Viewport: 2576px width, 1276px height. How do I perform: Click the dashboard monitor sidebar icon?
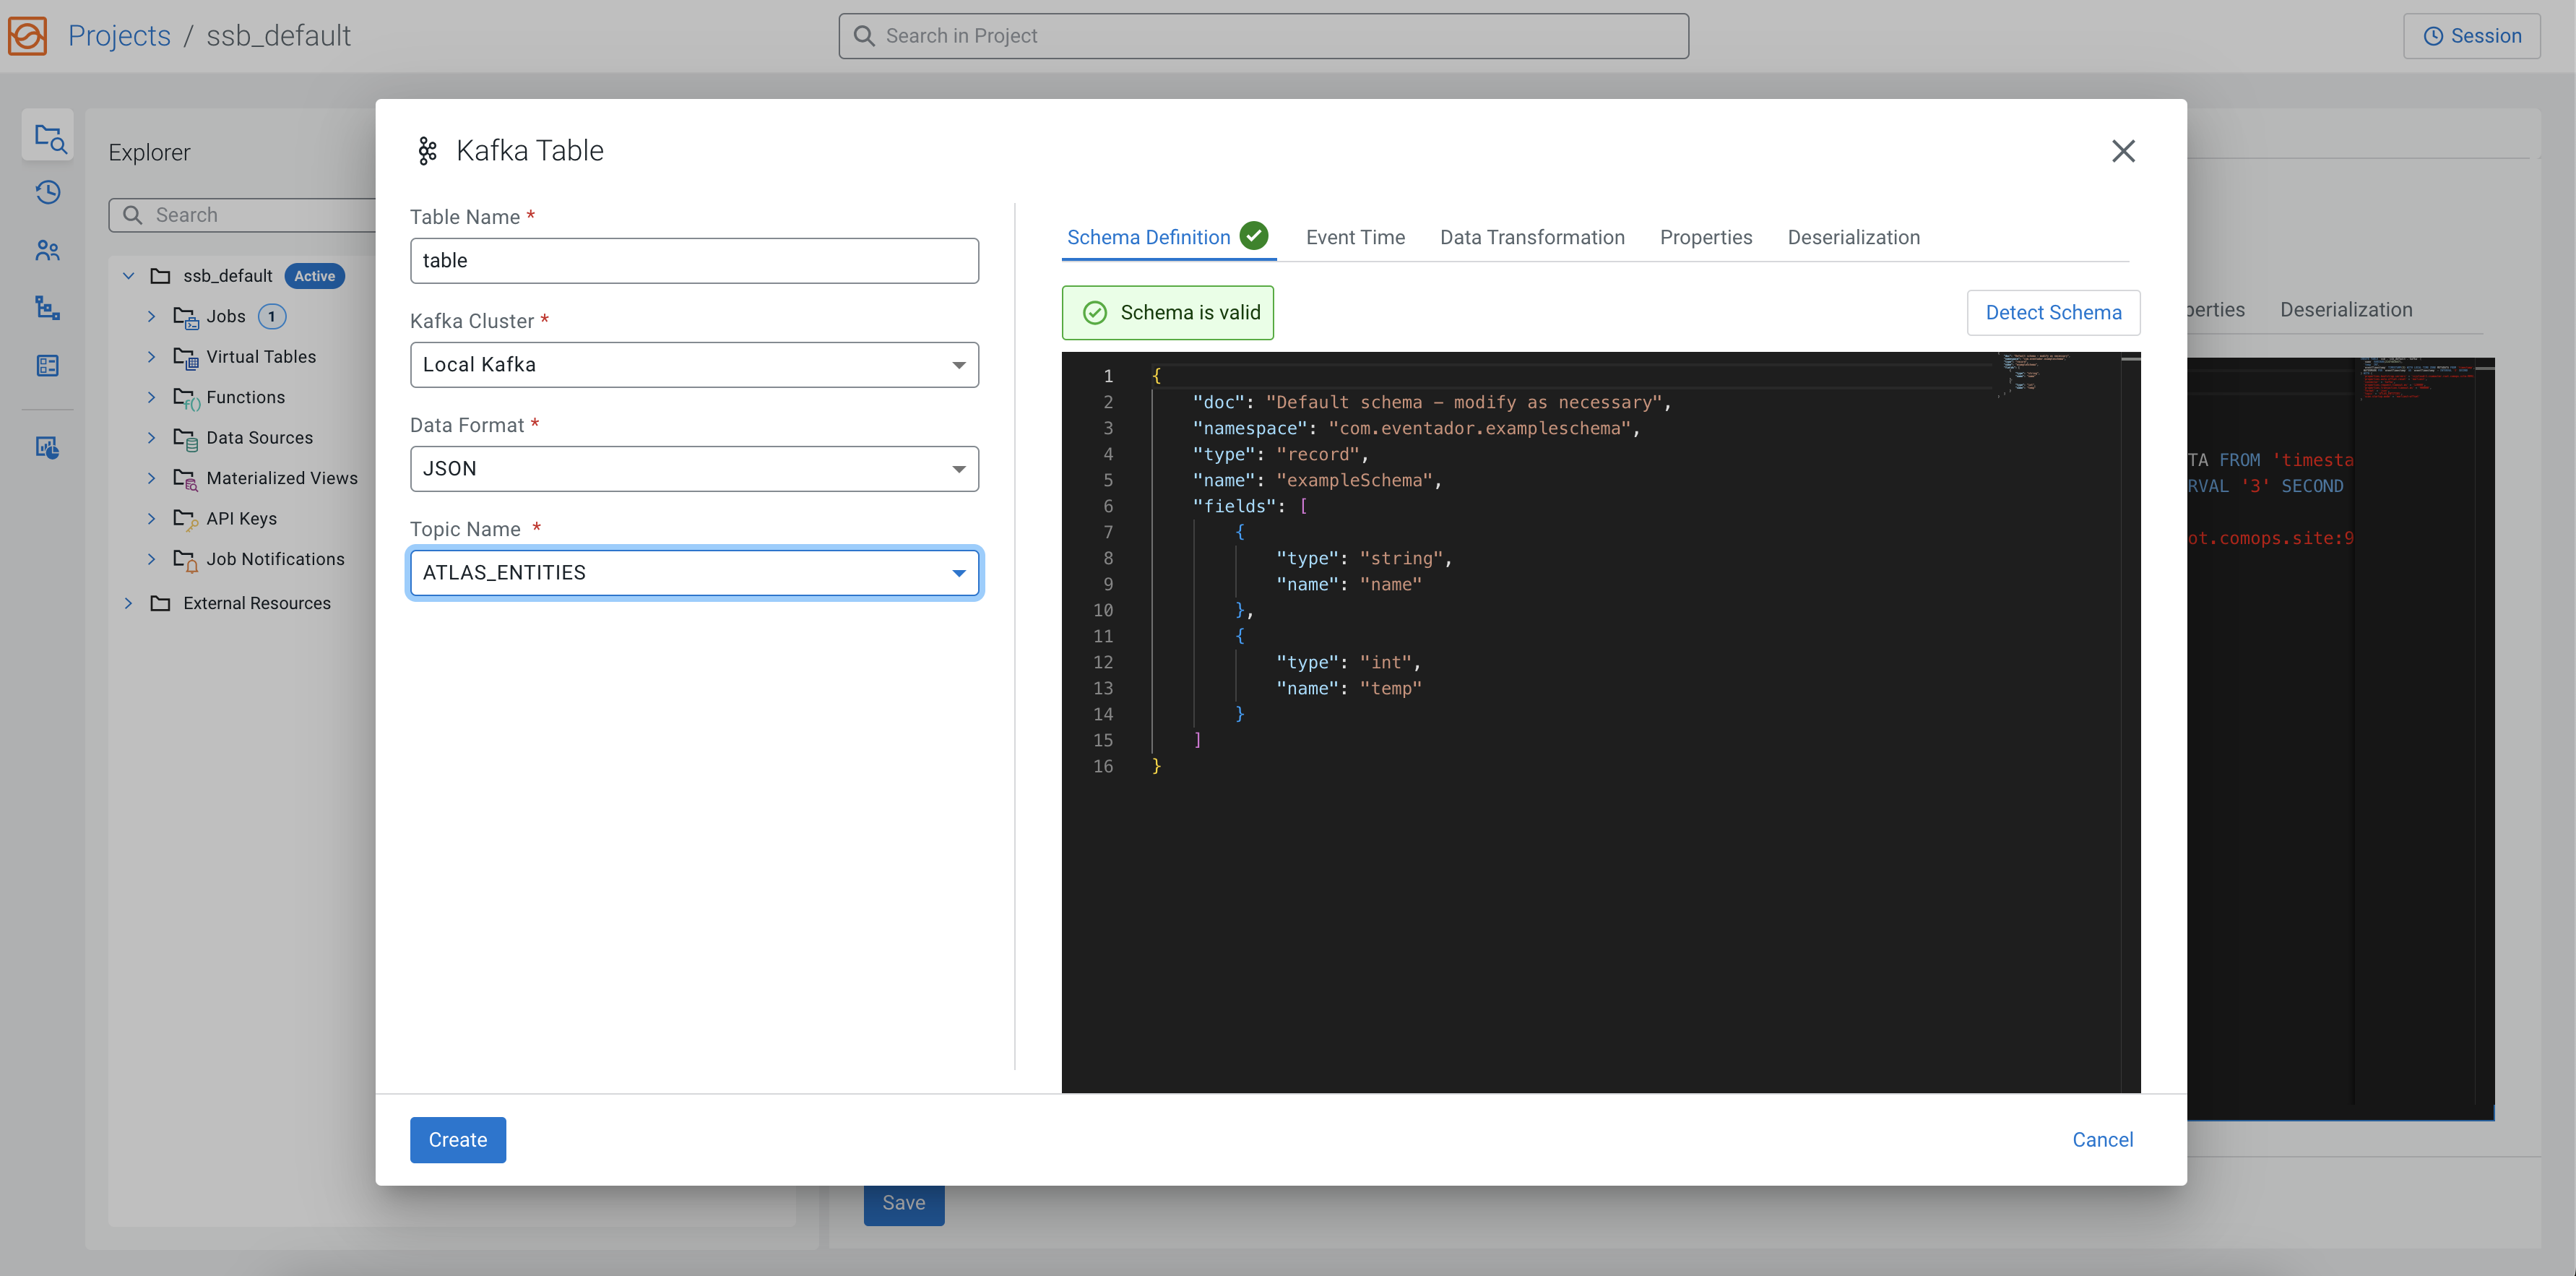tap(48, 448)
